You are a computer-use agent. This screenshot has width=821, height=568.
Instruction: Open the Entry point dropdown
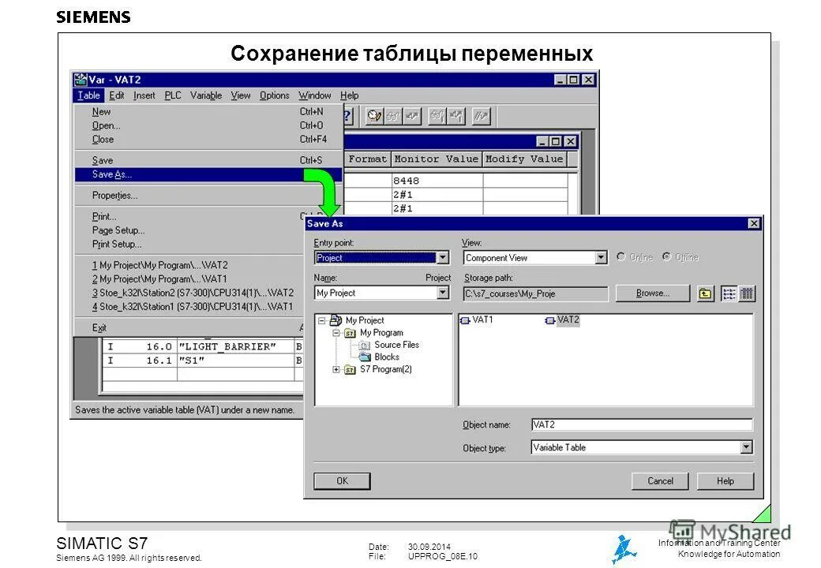(x=443, y=257)
